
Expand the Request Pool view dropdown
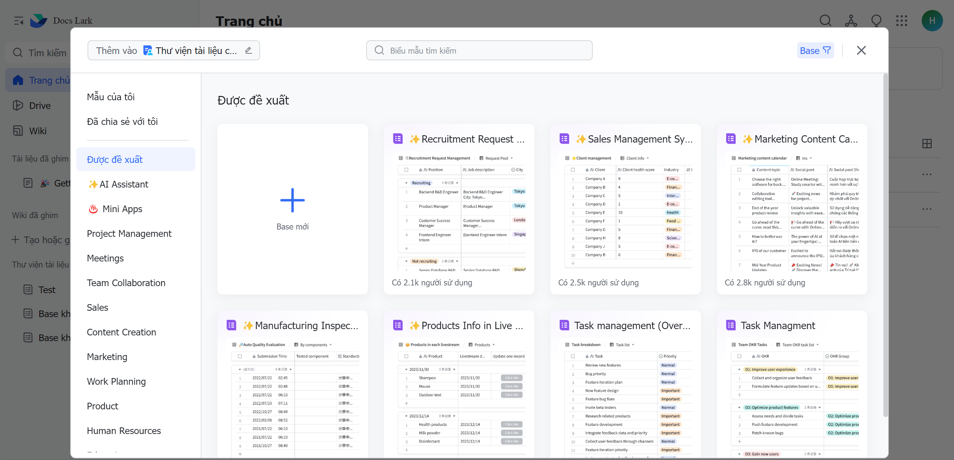pos(511,159)
